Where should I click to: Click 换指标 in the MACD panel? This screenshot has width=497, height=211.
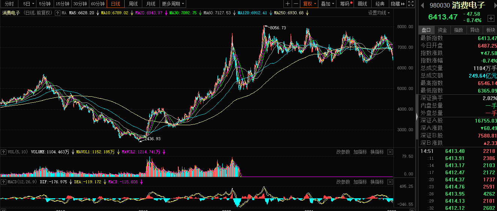tap(377, 182)
